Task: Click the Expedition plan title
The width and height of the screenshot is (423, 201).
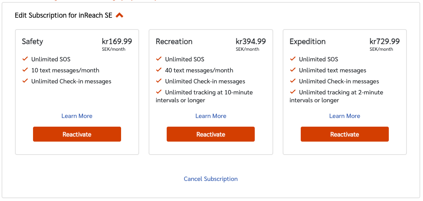Action: (x=308, y=41)
